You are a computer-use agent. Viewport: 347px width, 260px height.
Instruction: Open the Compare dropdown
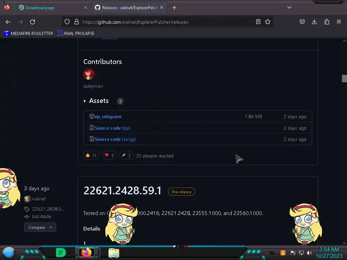click(40, 227)
